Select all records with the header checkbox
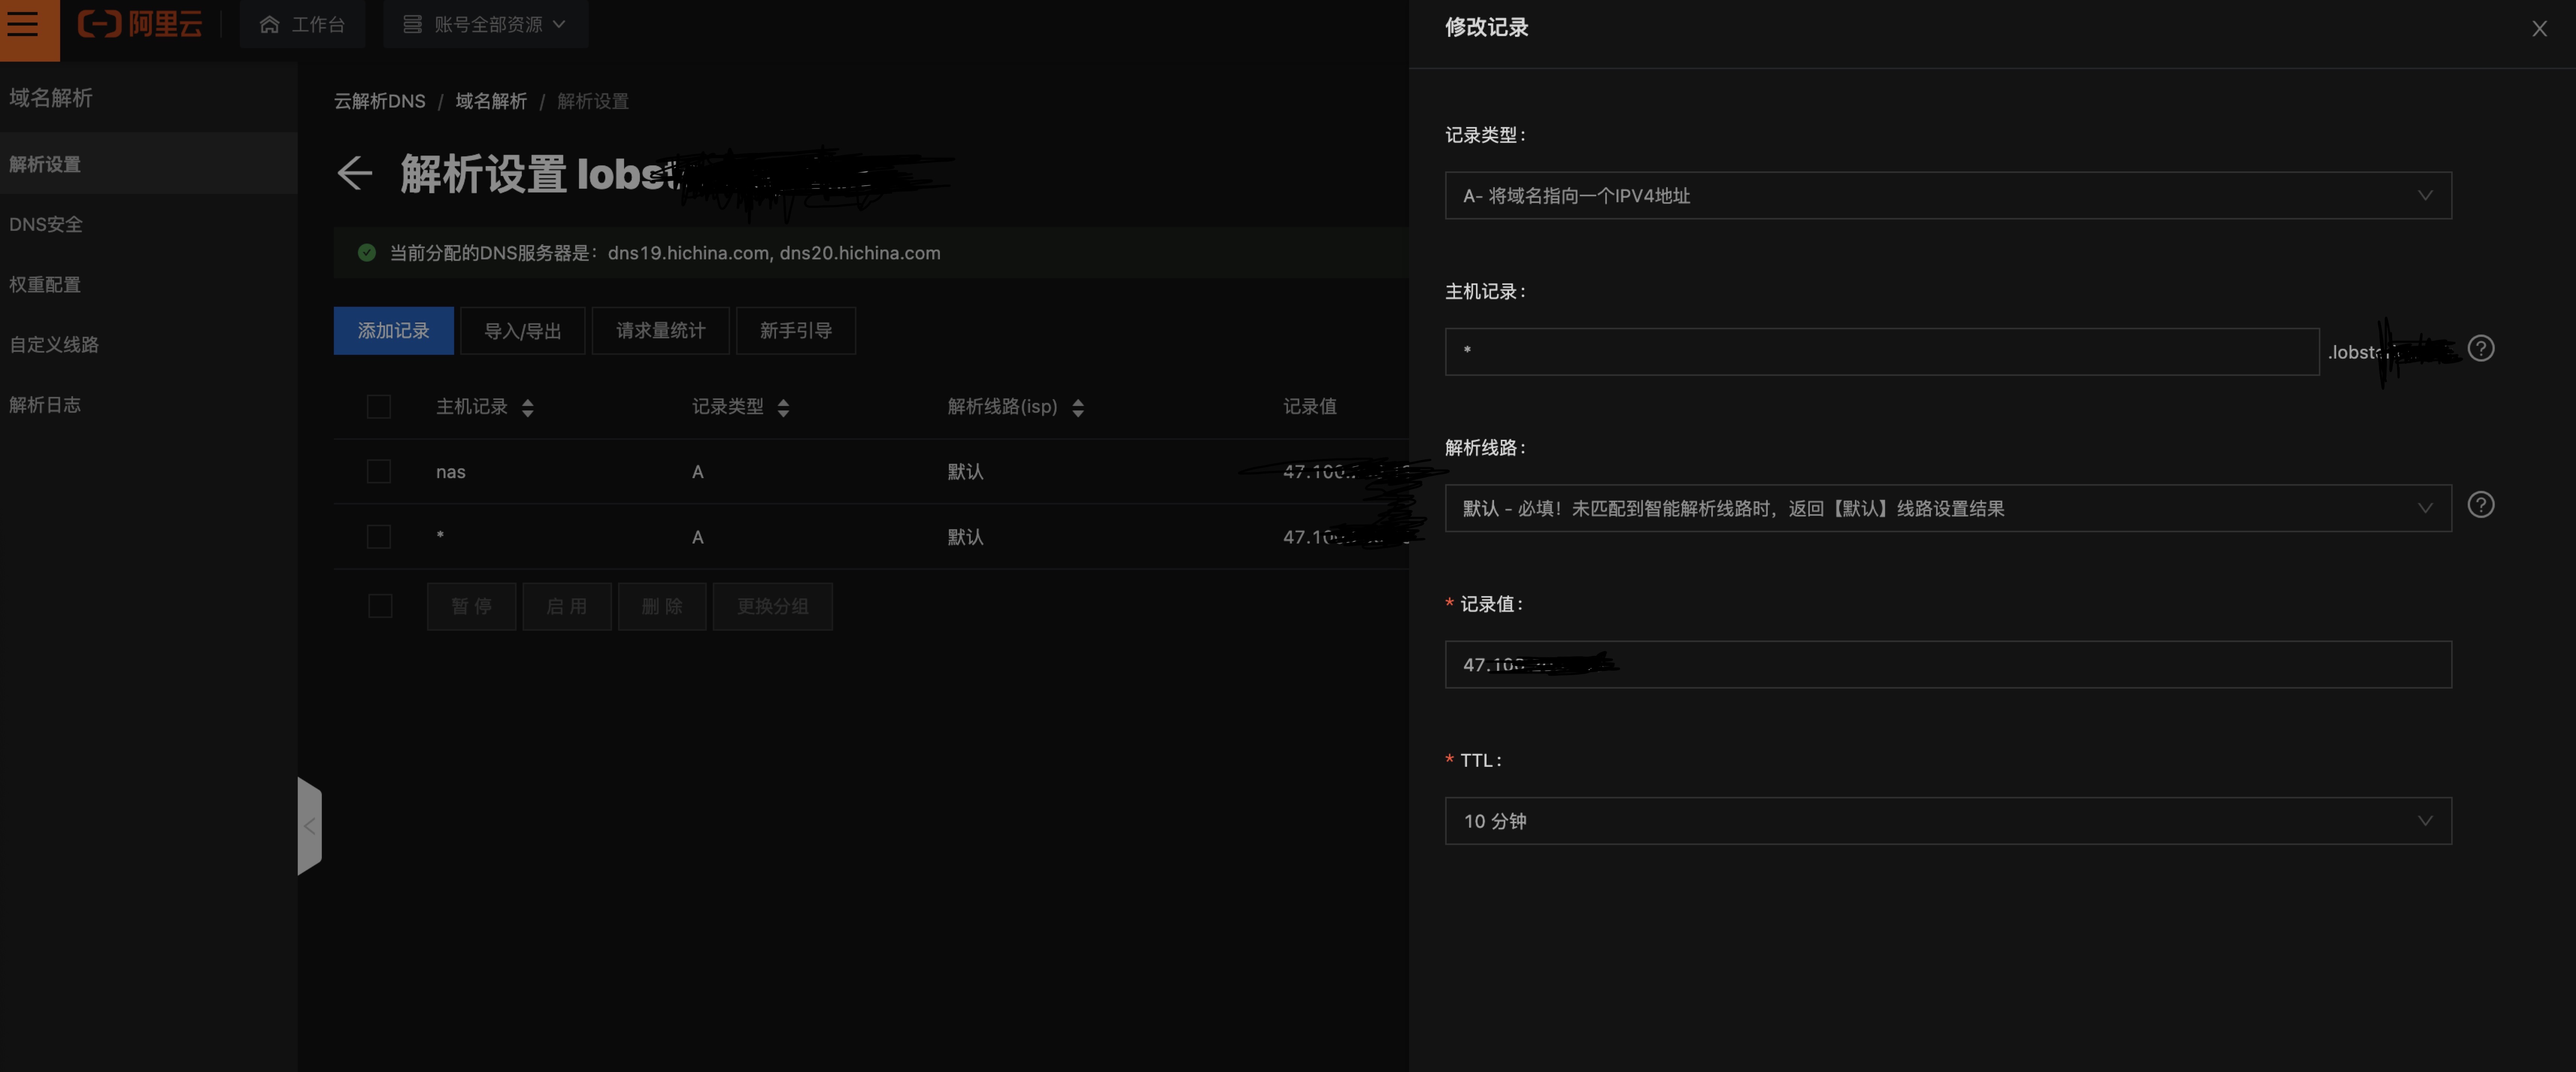The image size is (2576, 1072). pyautogui.click(x=379, y=407)
